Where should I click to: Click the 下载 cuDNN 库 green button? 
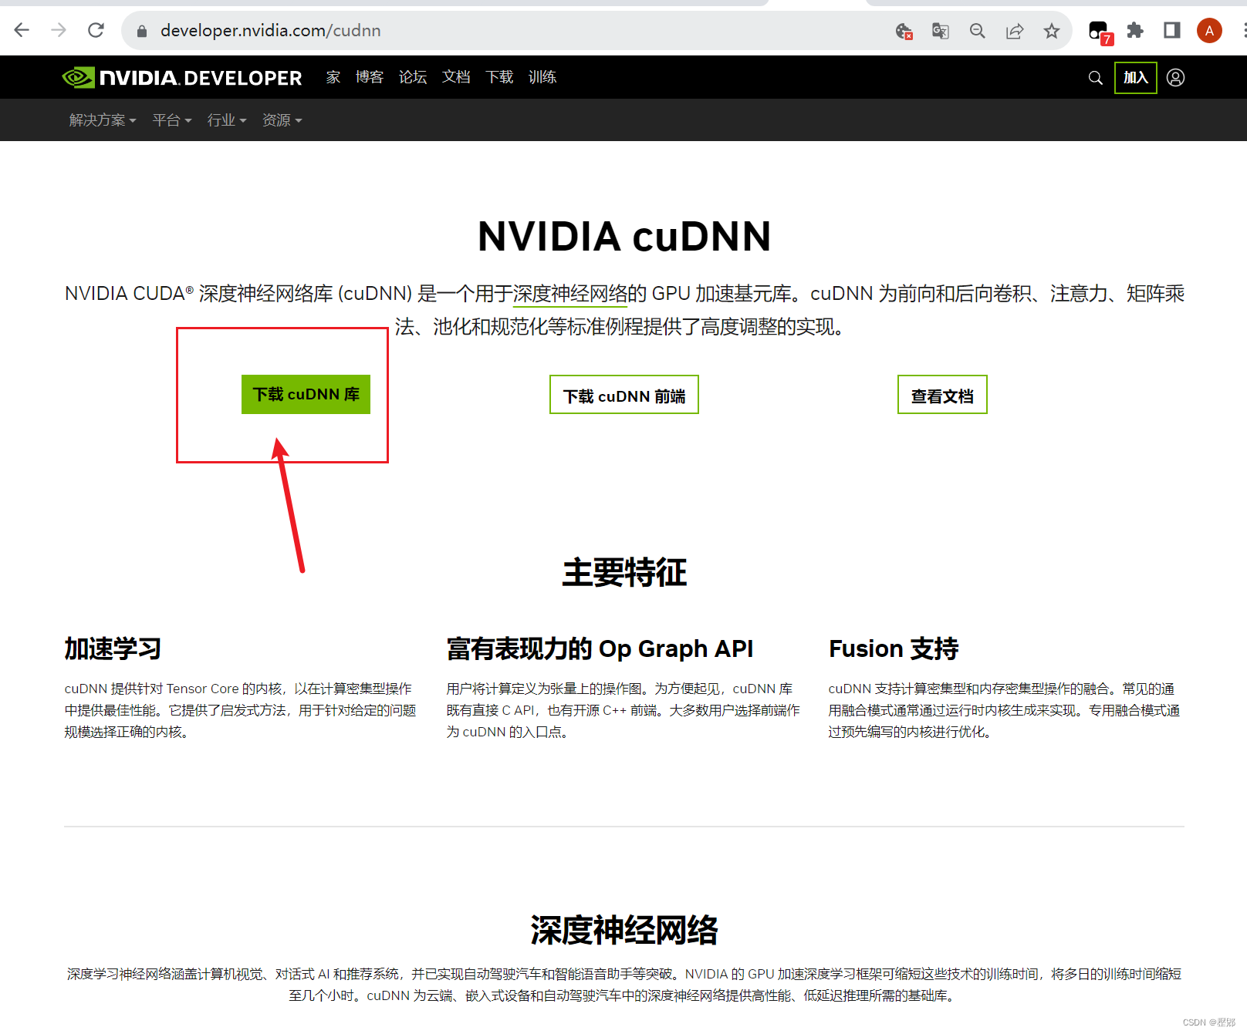click(x=306, y=394)
